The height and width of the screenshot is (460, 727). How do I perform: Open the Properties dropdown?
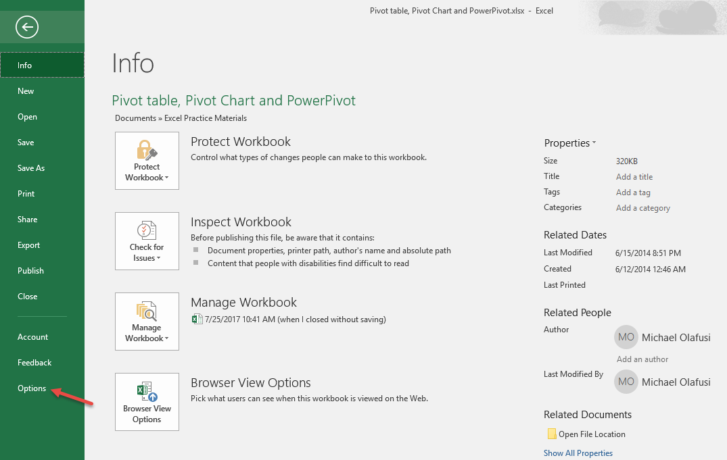569,143
